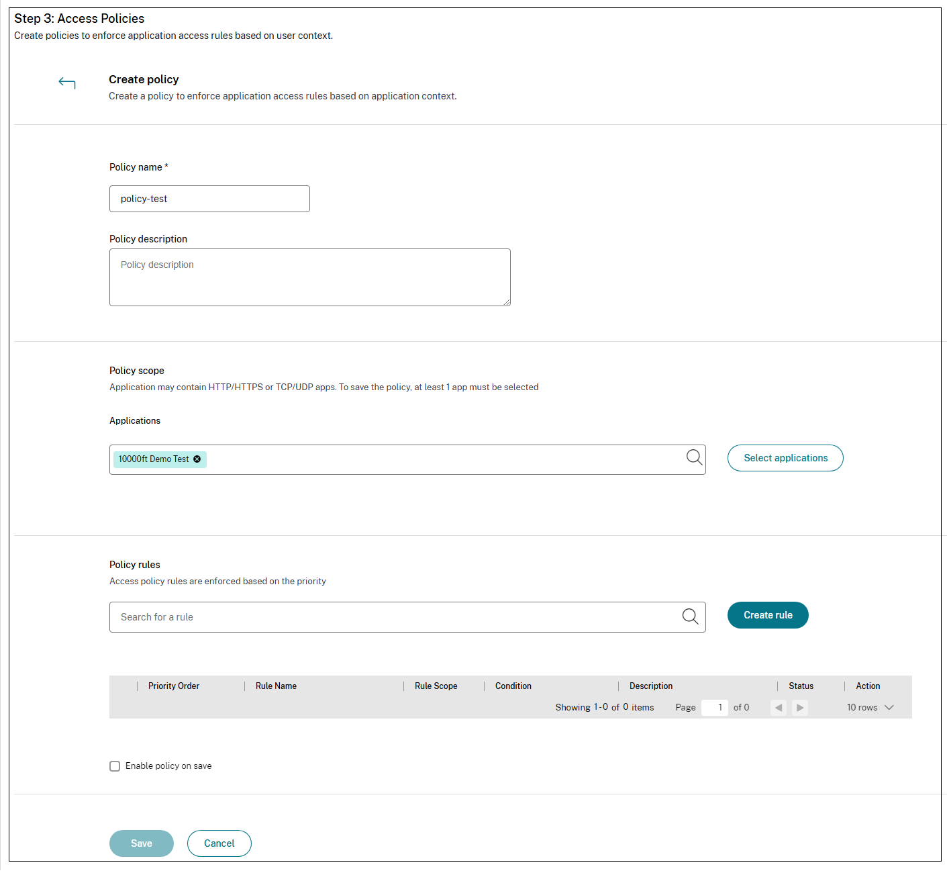947x875 pixels.
Task: Click the magnifier icon in rule search
Action: point(690,616)
